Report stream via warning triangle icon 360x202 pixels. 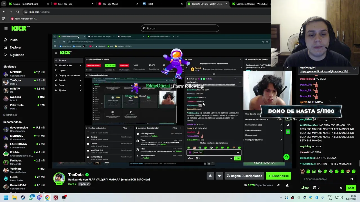point(287,185)
